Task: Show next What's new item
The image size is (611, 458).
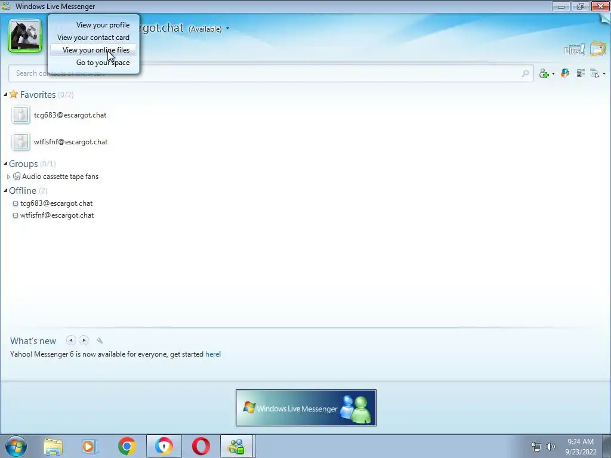Action: click(x=84, y=341)
